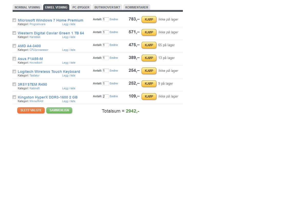The image size is (291, 197).
Task: Click Legg i liste for Microsoft Windows 7
Action: click(69, 24)
